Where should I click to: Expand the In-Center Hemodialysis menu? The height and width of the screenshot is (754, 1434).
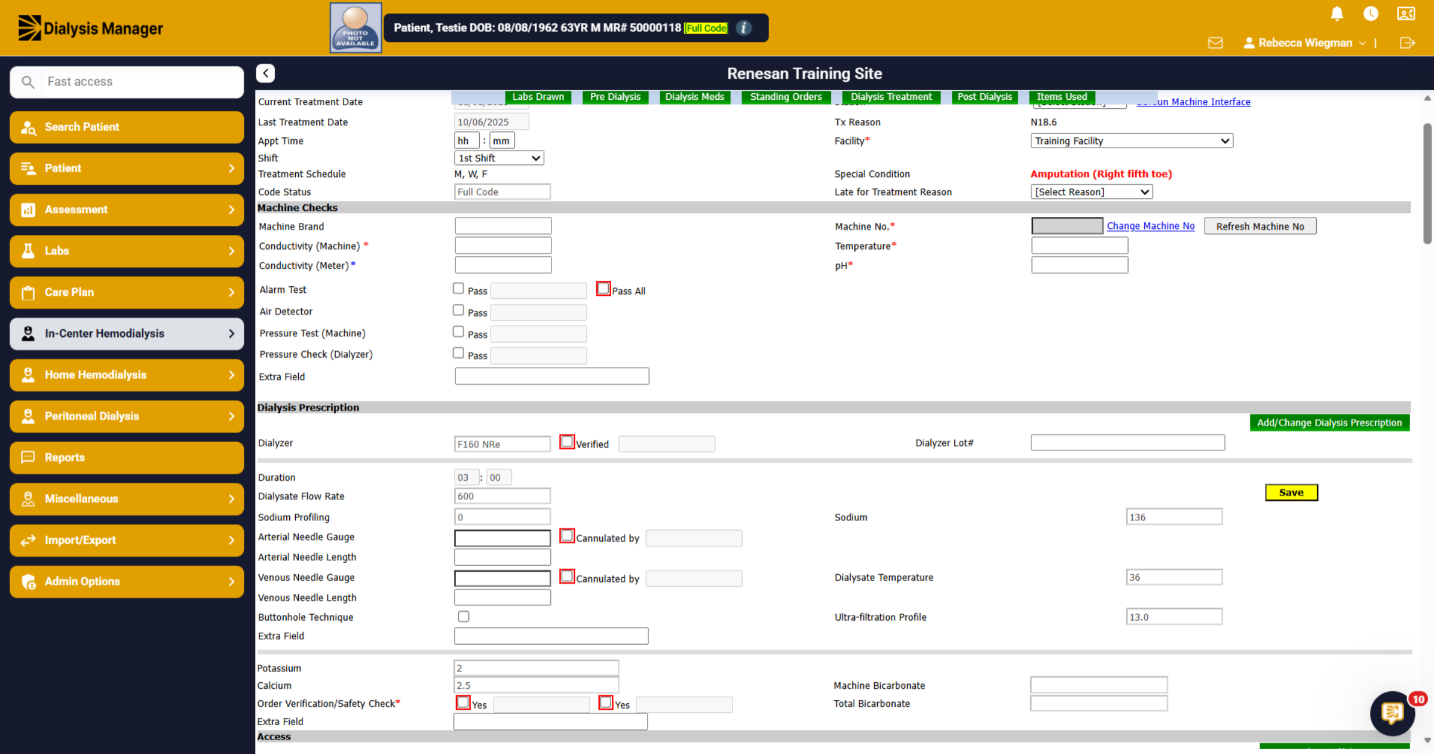(x=127, y=333)
